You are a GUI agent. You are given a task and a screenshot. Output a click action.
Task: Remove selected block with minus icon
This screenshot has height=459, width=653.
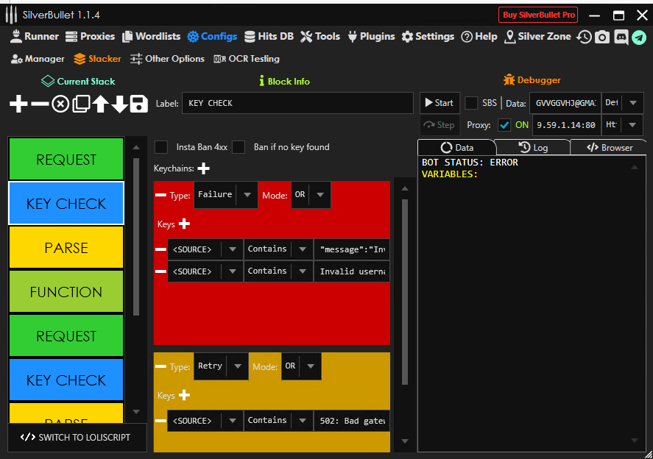point(40,104)
